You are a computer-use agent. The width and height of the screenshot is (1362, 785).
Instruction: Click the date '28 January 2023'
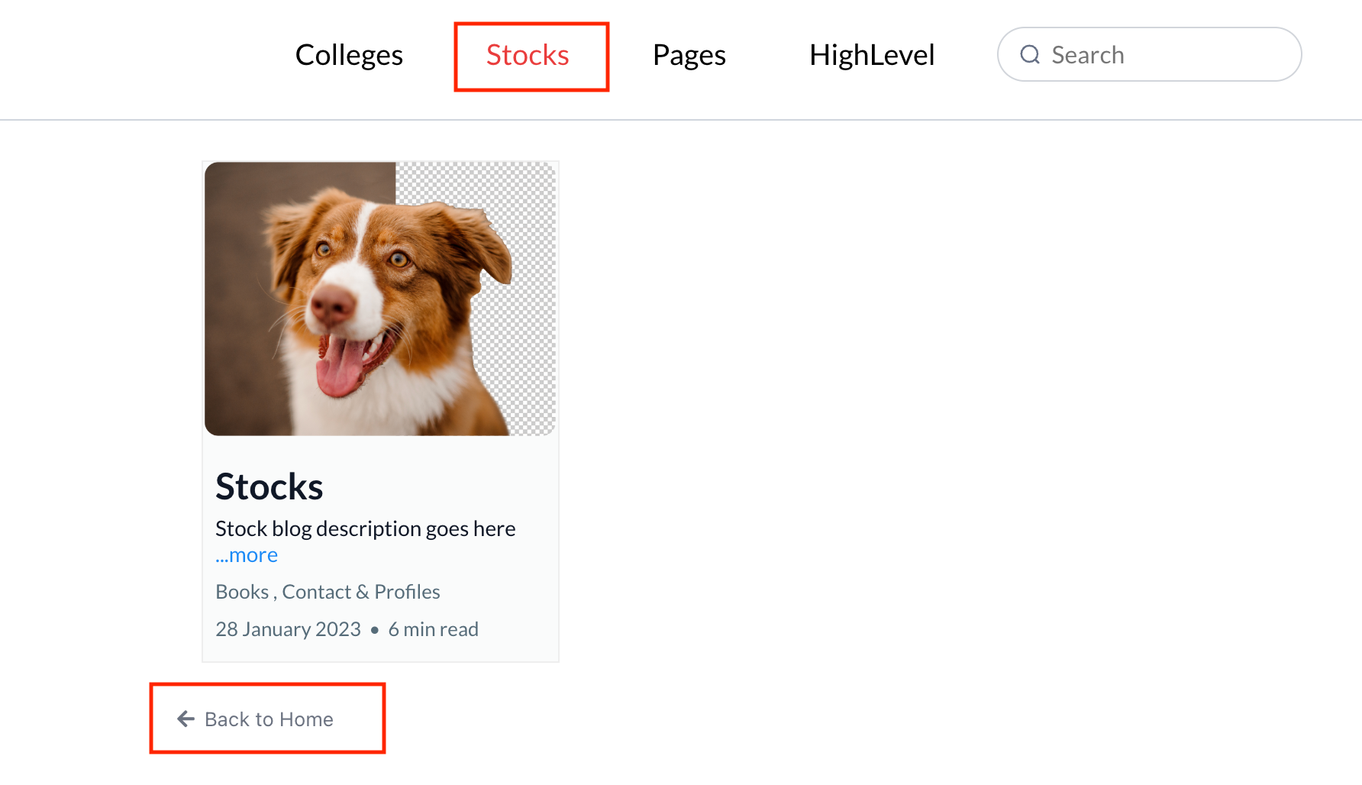click(288, 629)
